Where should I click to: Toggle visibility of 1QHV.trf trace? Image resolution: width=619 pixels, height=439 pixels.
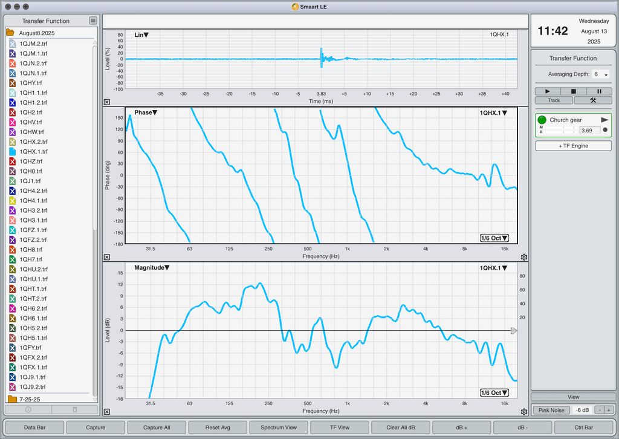click(12, 122)
